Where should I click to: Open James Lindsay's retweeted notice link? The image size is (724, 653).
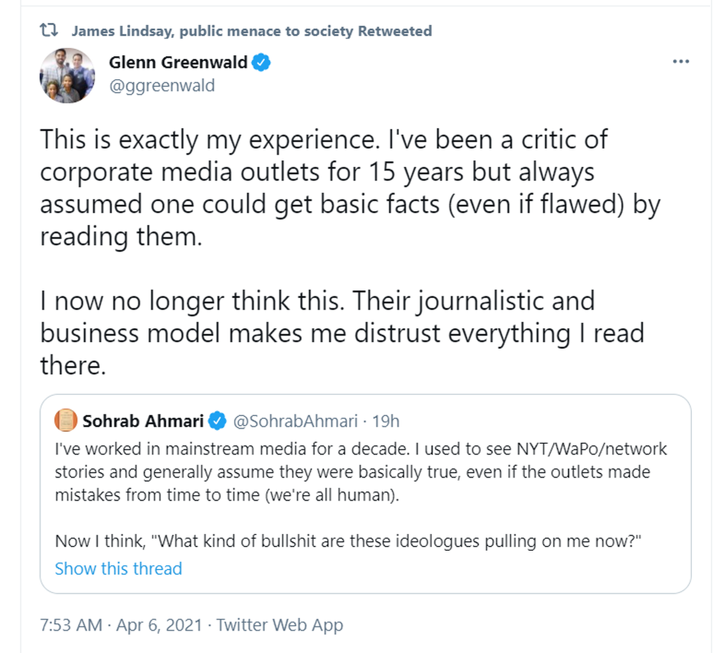pyautogui.click(x=252, y=31)
